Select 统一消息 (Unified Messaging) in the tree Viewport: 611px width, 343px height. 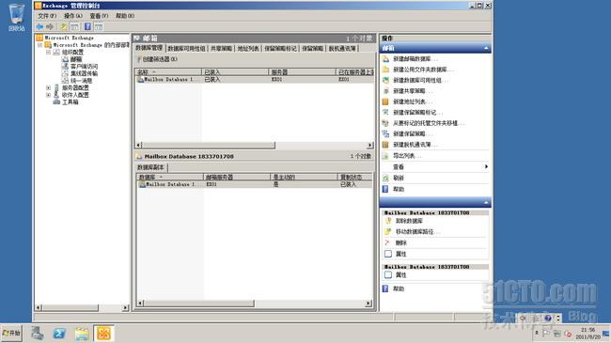coord(82,80)
